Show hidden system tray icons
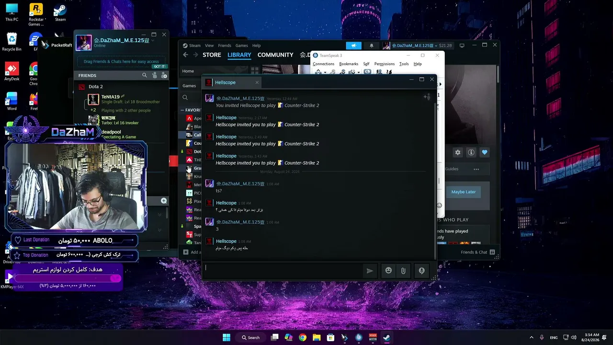 click(x=531, y=337)
